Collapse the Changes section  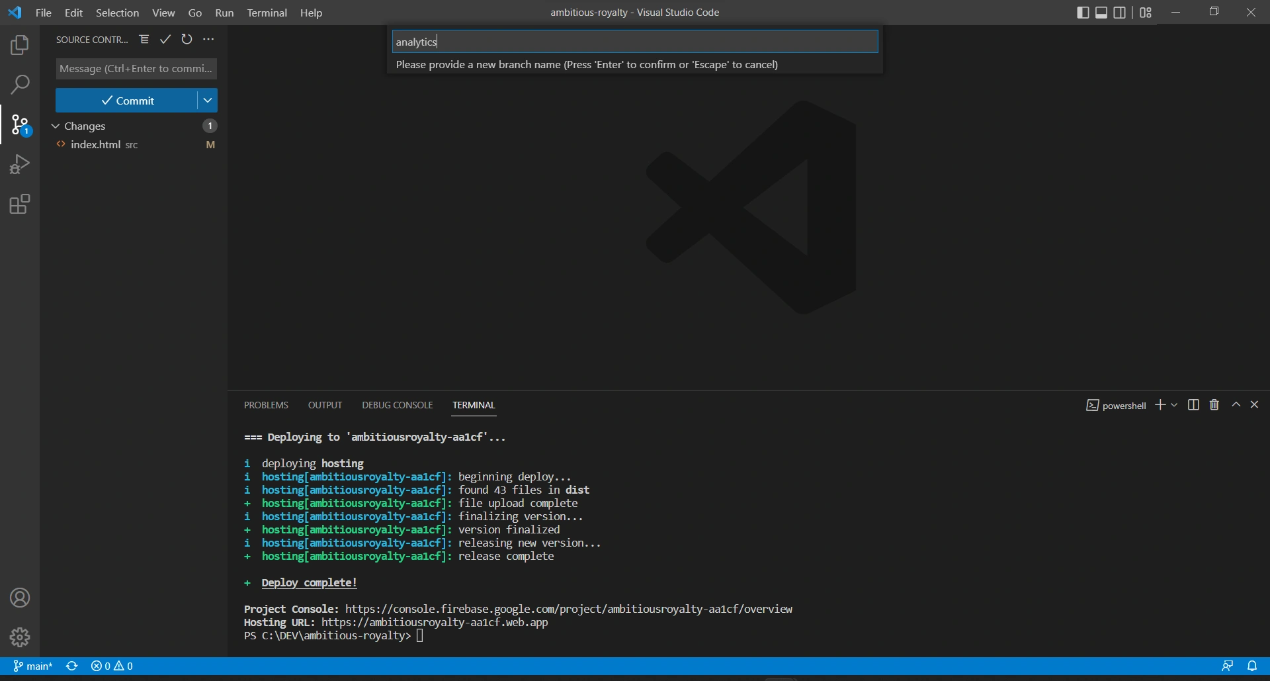pos(56,126)
